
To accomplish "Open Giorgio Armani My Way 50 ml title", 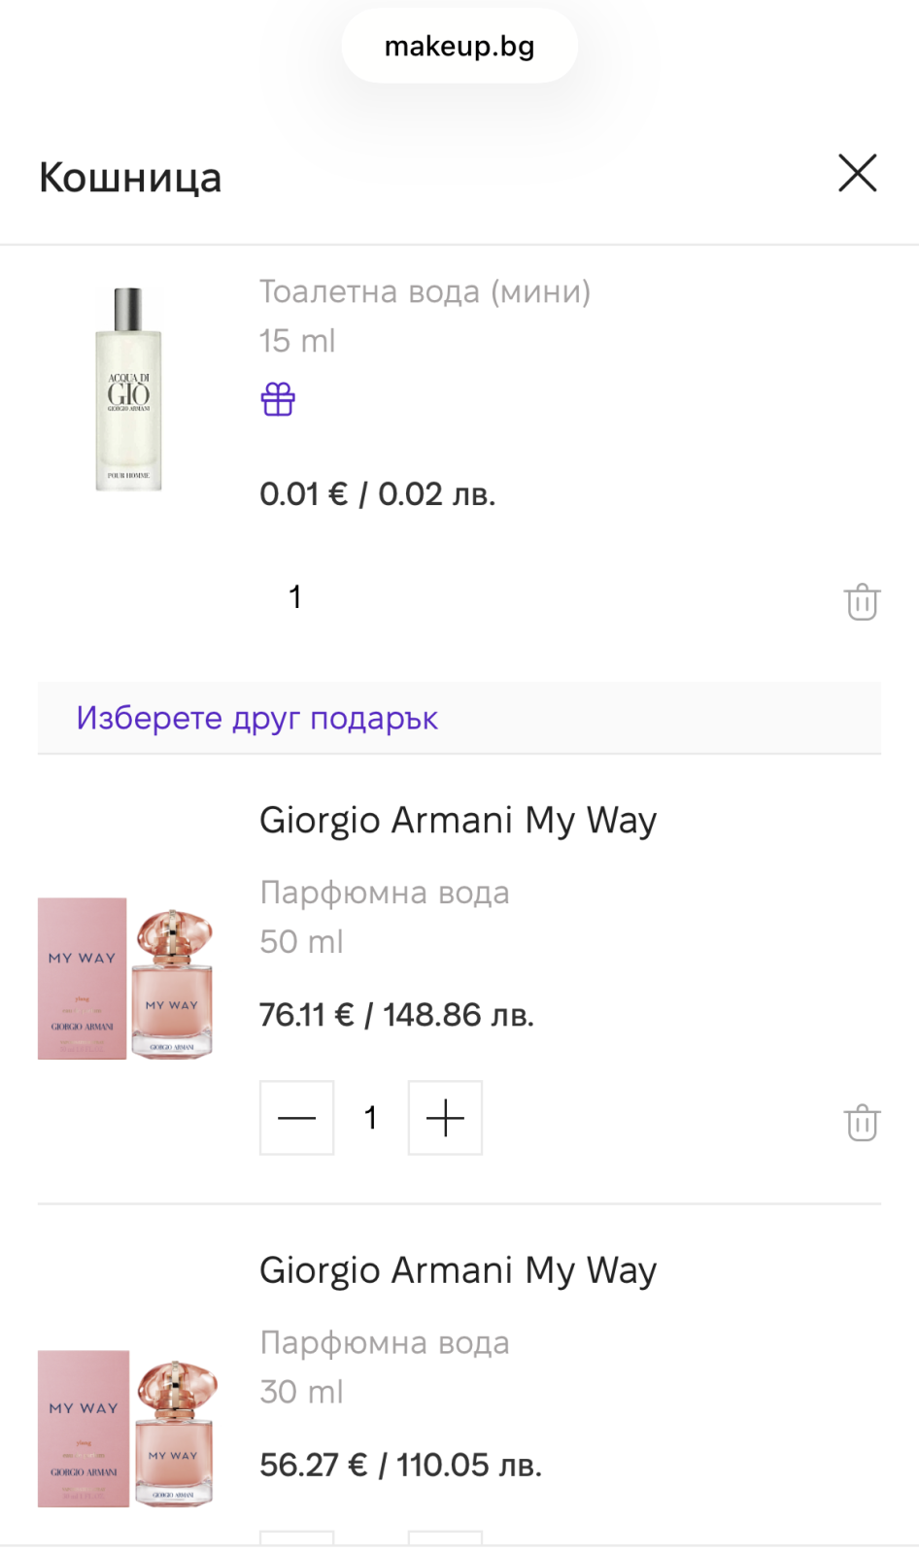I will coord(458,821).
